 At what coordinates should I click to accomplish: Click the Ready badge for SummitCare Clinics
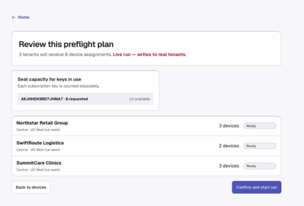tap(260, 166)
